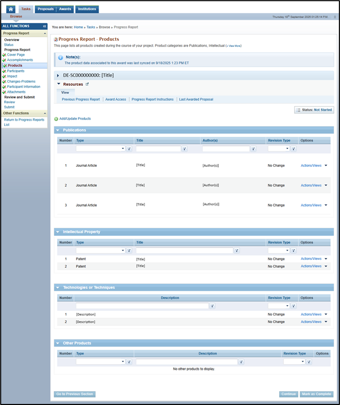This screenshot has height=405, width=340.
Task: Click the Home icon in the top navigation
Action: [10, 9]
